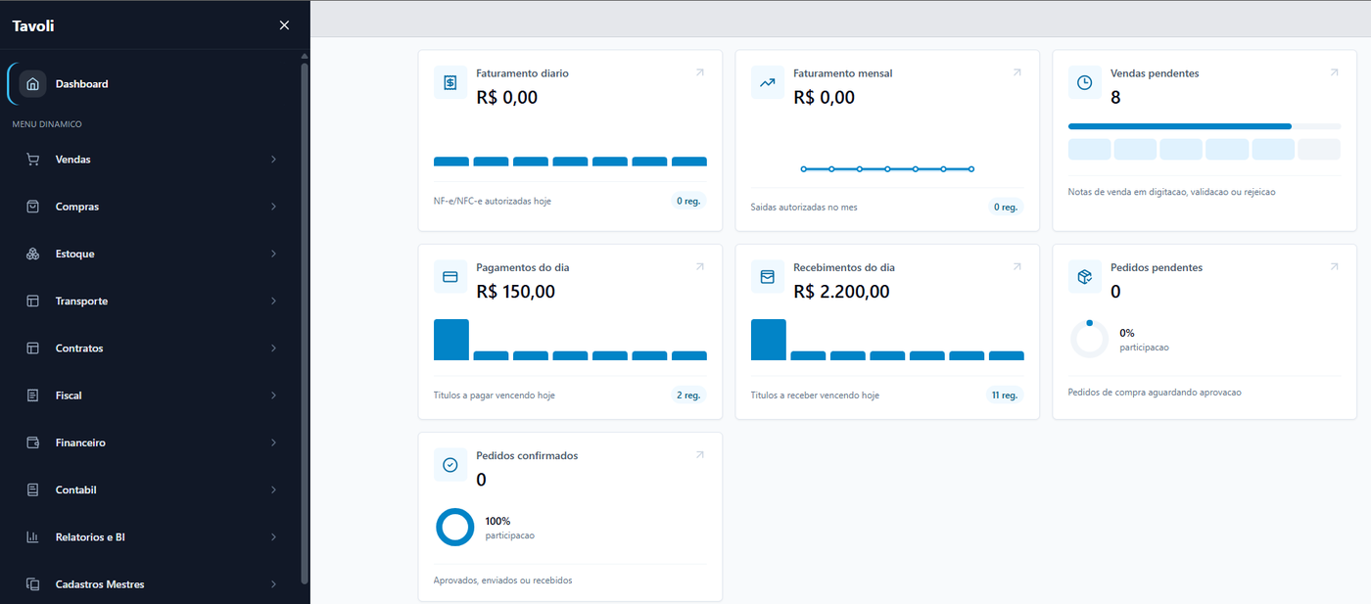
Task: Click the Tavoli brand title
Action: [33, 26]
